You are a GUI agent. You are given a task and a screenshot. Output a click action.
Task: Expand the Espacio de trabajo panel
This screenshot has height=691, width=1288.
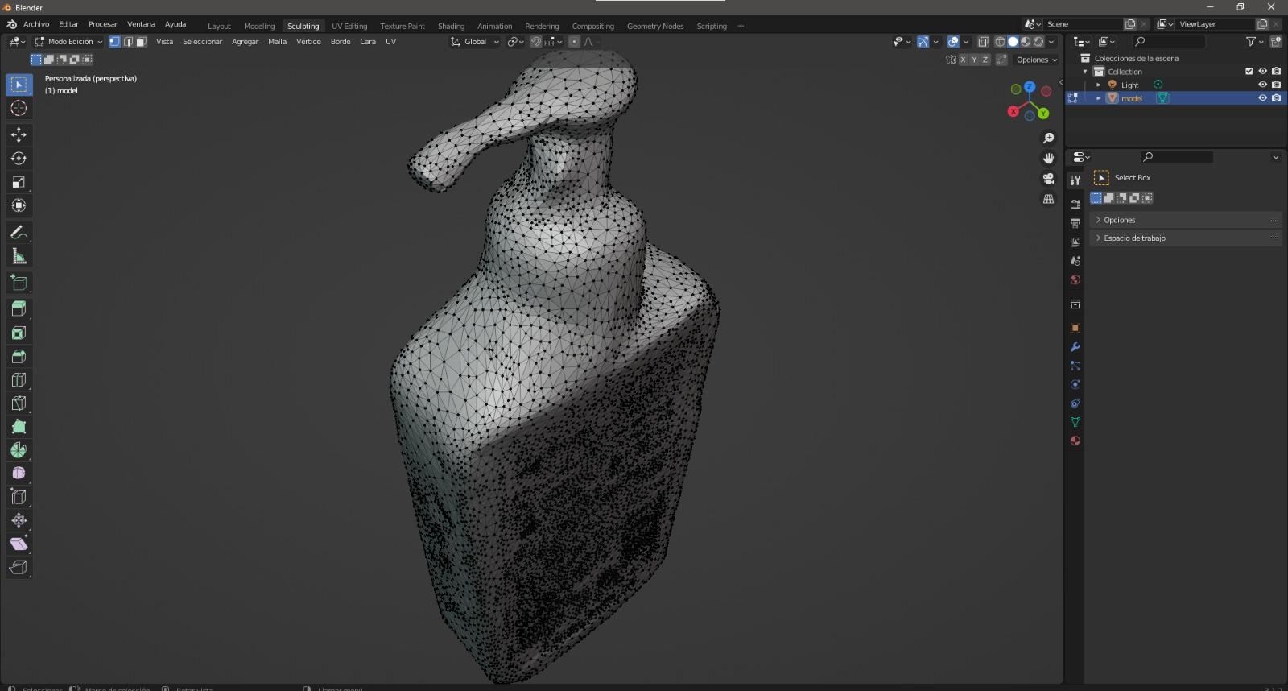tap(1134, 238)
